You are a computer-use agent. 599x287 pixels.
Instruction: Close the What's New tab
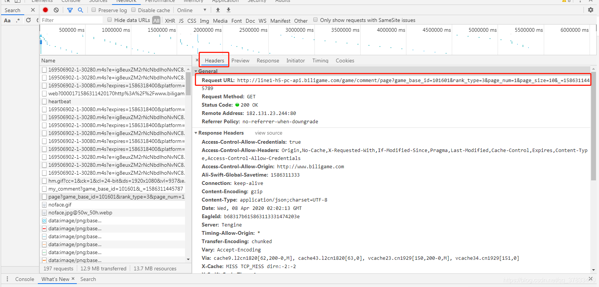[73, 279]
